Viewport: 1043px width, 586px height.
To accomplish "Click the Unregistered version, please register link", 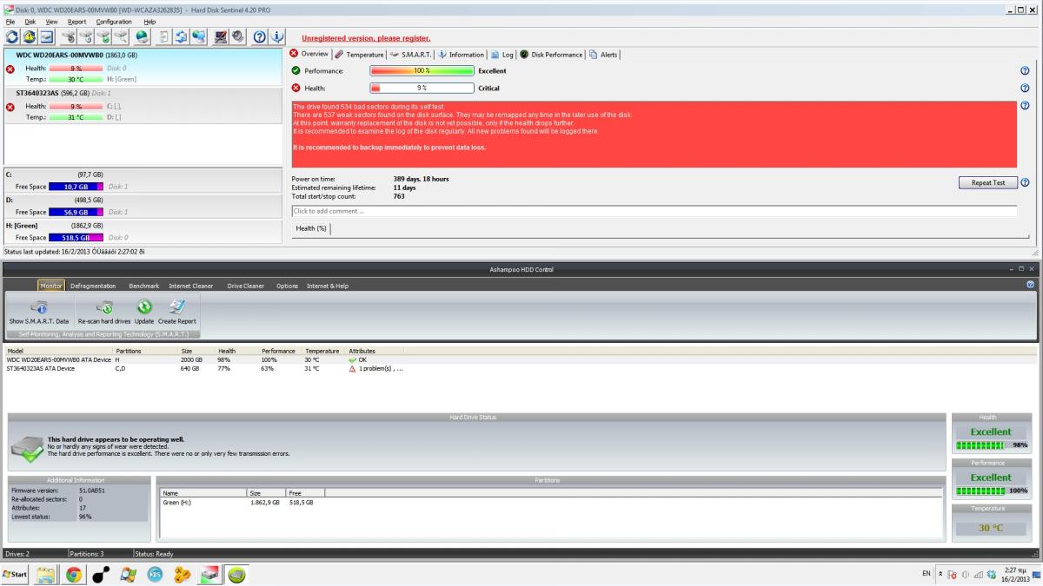I will pyautogui.click(x=366, y=38).
